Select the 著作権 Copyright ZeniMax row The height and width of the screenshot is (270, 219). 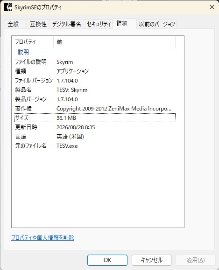pos(95,109)
